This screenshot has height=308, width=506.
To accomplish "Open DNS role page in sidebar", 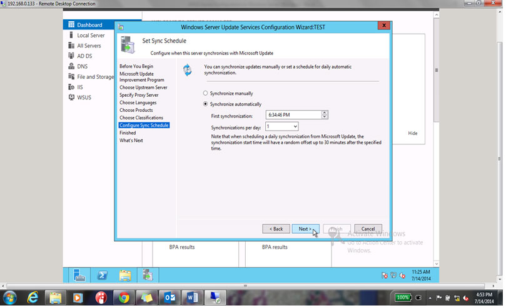I will pyautogui.click(x=82, y=66).
